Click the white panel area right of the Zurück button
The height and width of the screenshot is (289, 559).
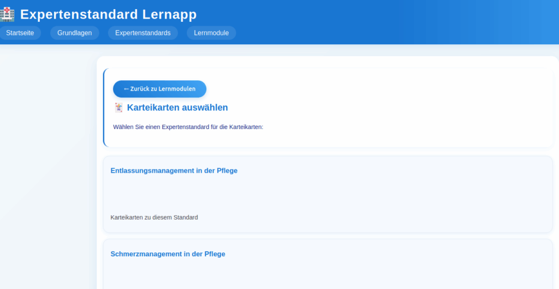point(371,89)
